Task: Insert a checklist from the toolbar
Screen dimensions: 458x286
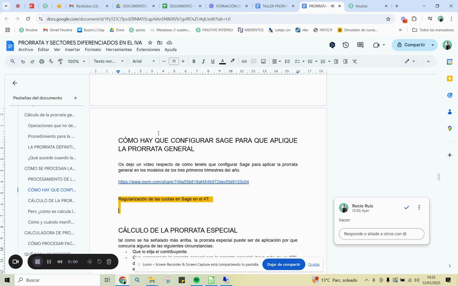Action: point(297,61)
